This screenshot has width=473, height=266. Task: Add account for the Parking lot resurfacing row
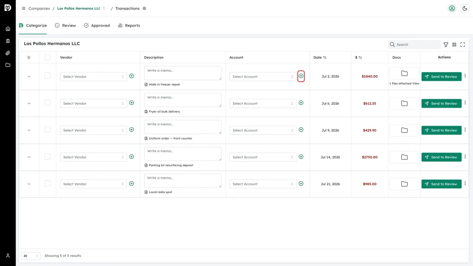pos(301,157)
